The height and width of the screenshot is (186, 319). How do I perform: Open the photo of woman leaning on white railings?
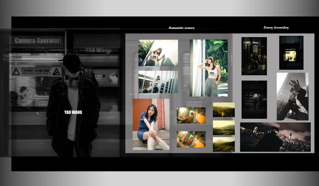click(158, 82)
